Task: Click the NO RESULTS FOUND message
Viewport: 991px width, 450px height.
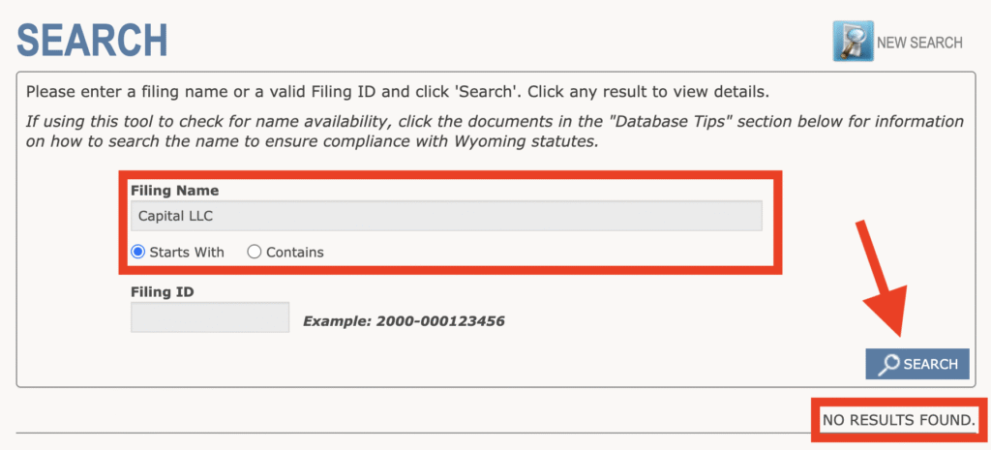Action: tap(897, 420)
